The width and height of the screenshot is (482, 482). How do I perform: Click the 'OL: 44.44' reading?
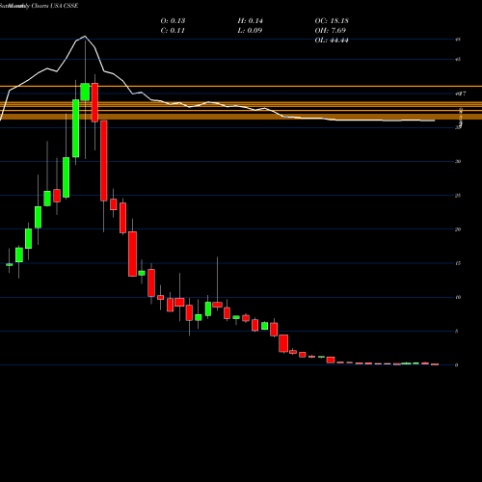pyautogui.click(x=332, y=40)
